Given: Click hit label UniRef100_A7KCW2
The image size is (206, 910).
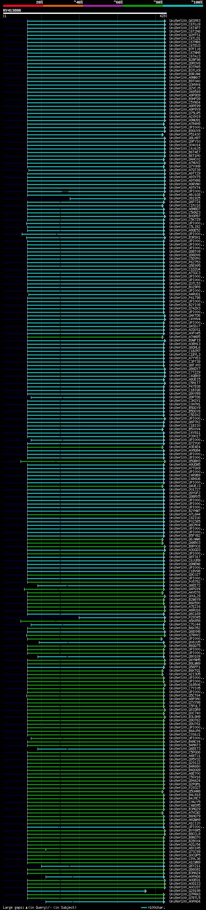Looking at the screenshot, I should point(185,813).
